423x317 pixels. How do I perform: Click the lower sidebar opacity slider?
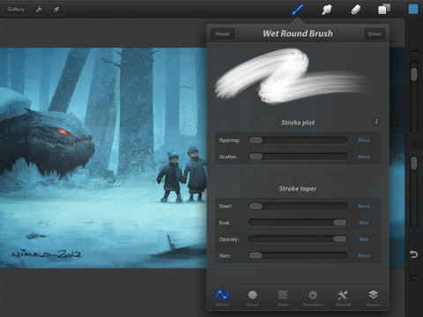[x=414, y=192]
